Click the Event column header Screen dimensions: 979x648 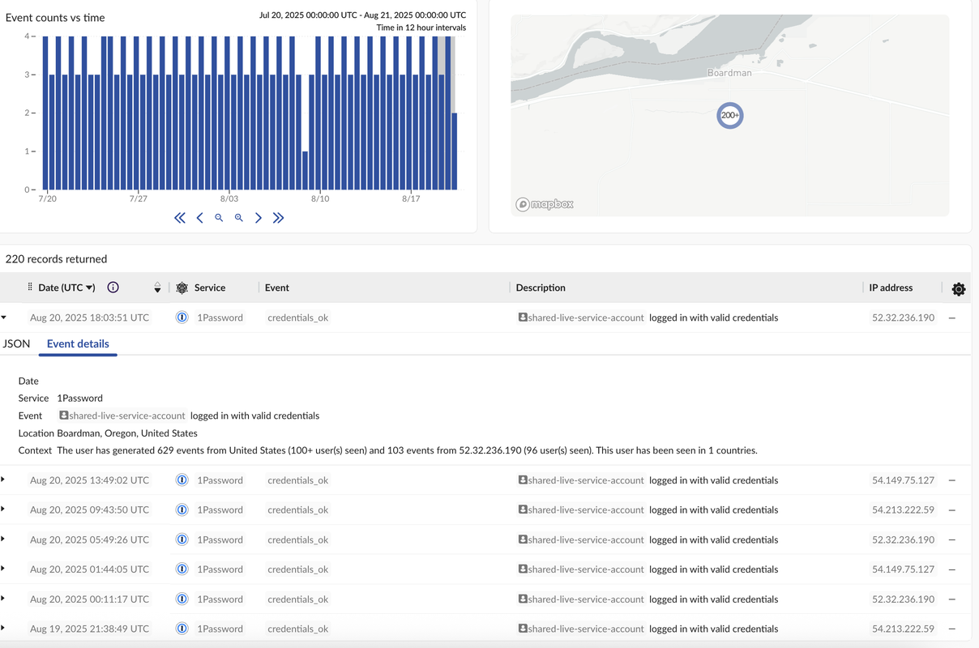coord(277,288)
